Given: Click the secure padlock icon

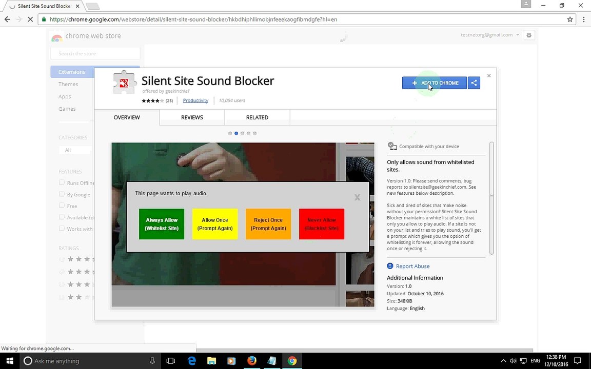Looking at the screenshot, I should (x=44, y=19).
